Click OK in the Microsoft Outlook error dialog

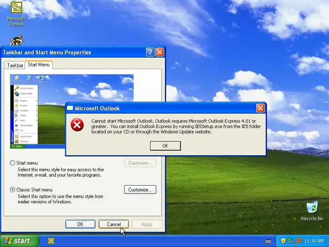(x=165, y=146)
